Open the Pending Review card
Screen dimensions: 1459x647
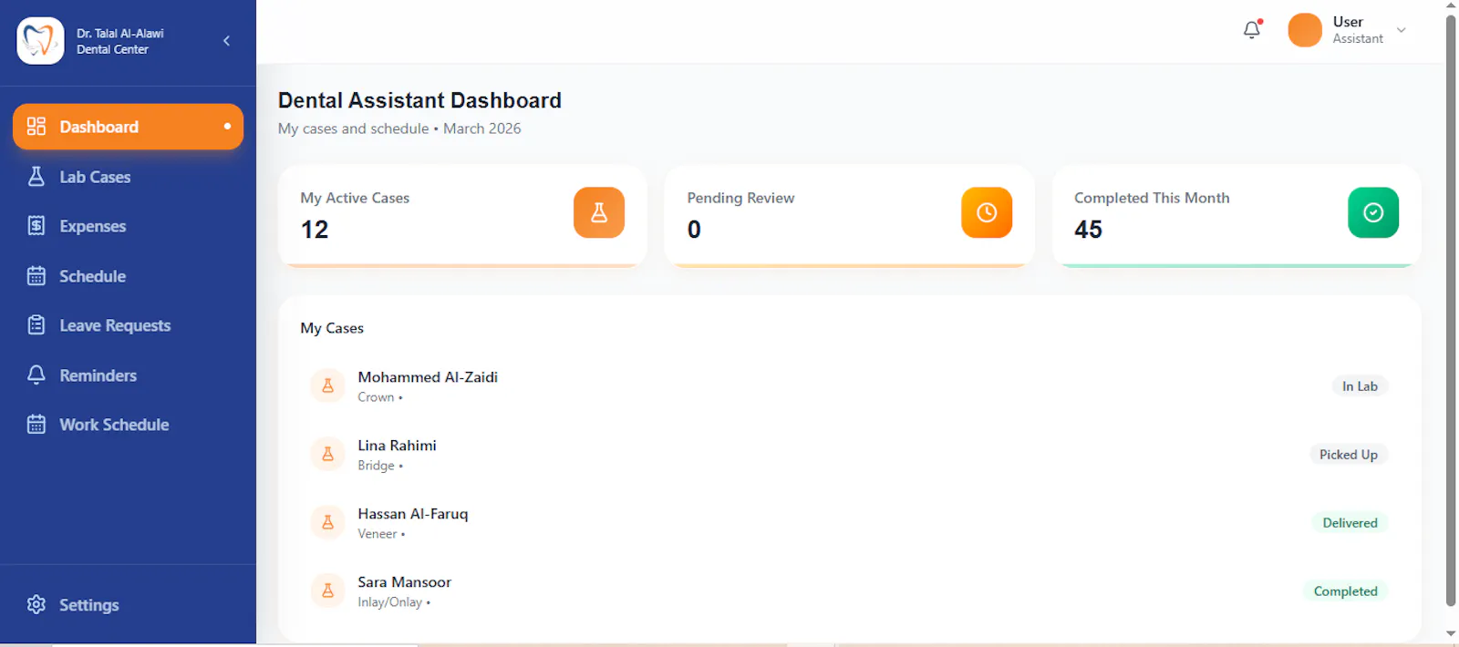tap(849, 216)
